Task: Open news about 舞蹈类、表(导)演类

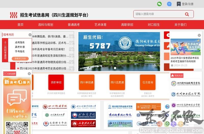Action: [50, 37]
